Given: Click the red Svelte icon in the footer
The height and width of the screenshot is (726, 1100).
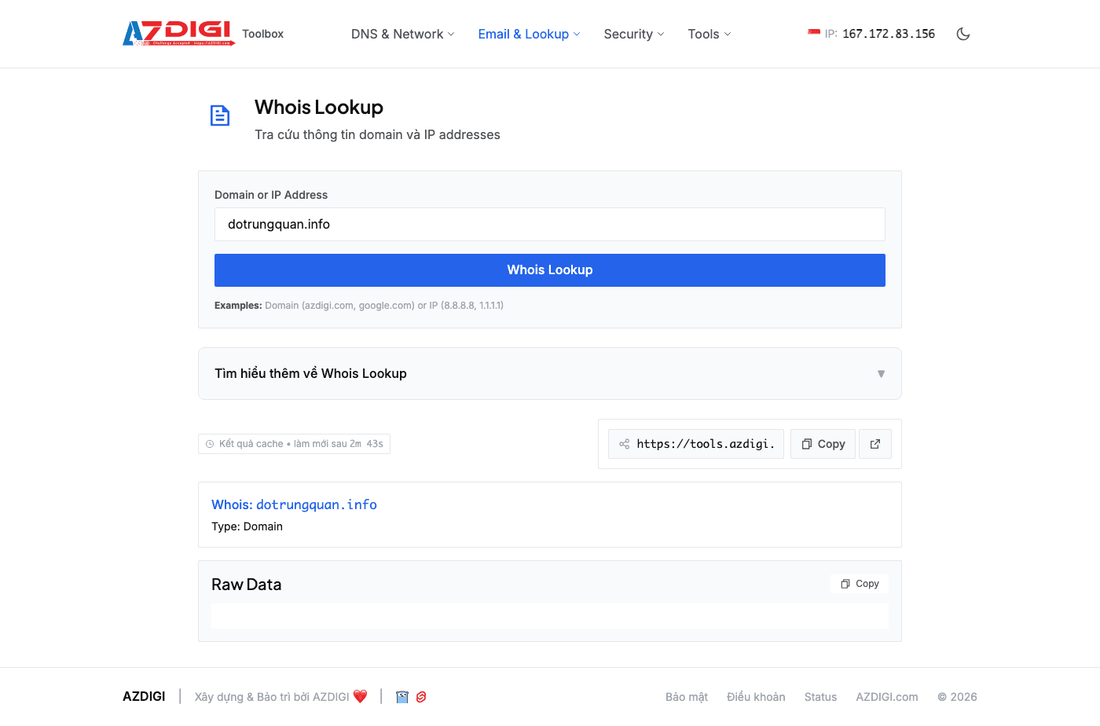Looking at the screenshot, I should click(421, 697).
